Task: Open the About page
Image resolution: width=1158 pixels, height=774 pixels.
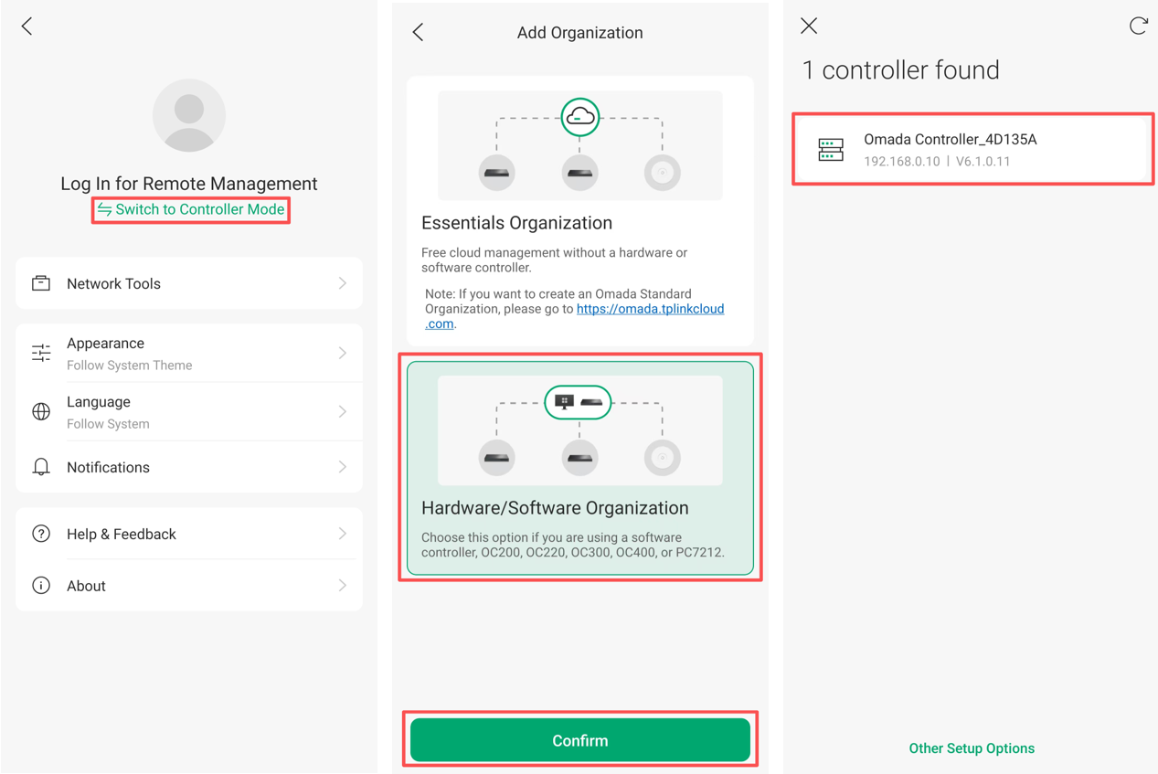Action: click(189, 586)
